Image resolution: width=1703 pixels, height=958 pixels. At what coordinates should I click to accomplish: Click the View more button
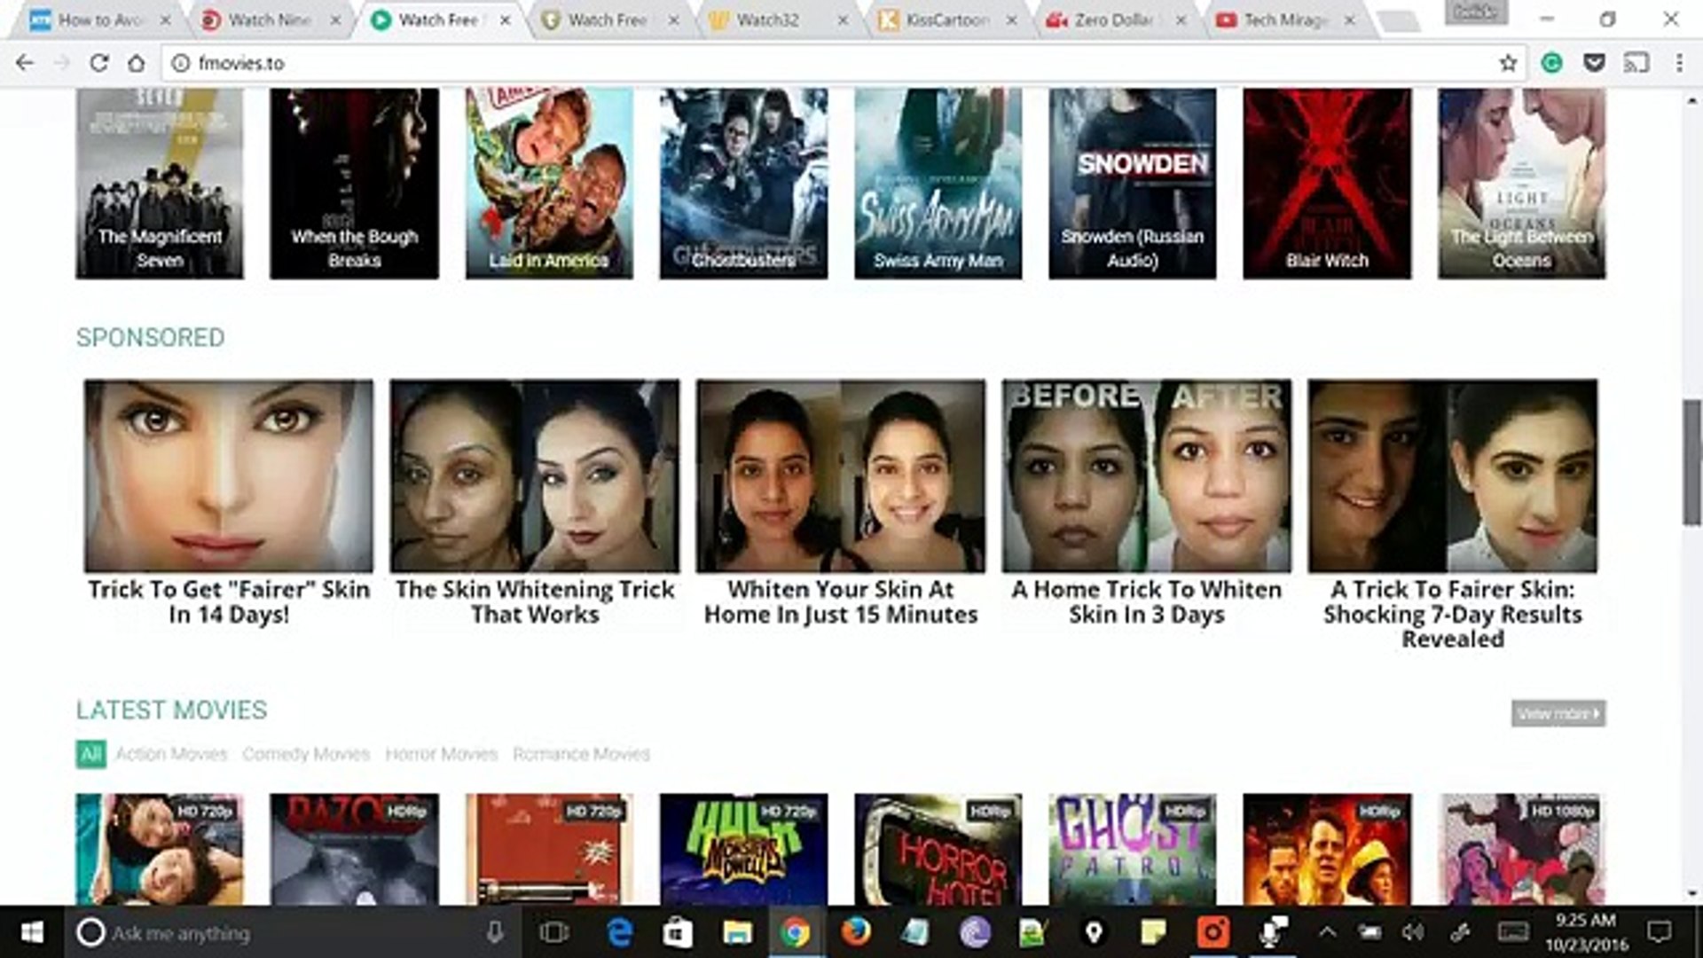point(1558,713)
